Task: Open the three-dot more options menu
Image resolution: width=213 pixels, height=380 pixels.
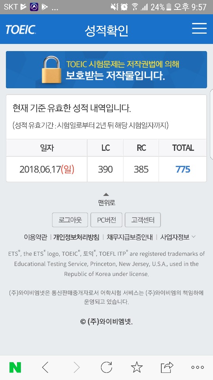Action: click(x=198, y=367)
